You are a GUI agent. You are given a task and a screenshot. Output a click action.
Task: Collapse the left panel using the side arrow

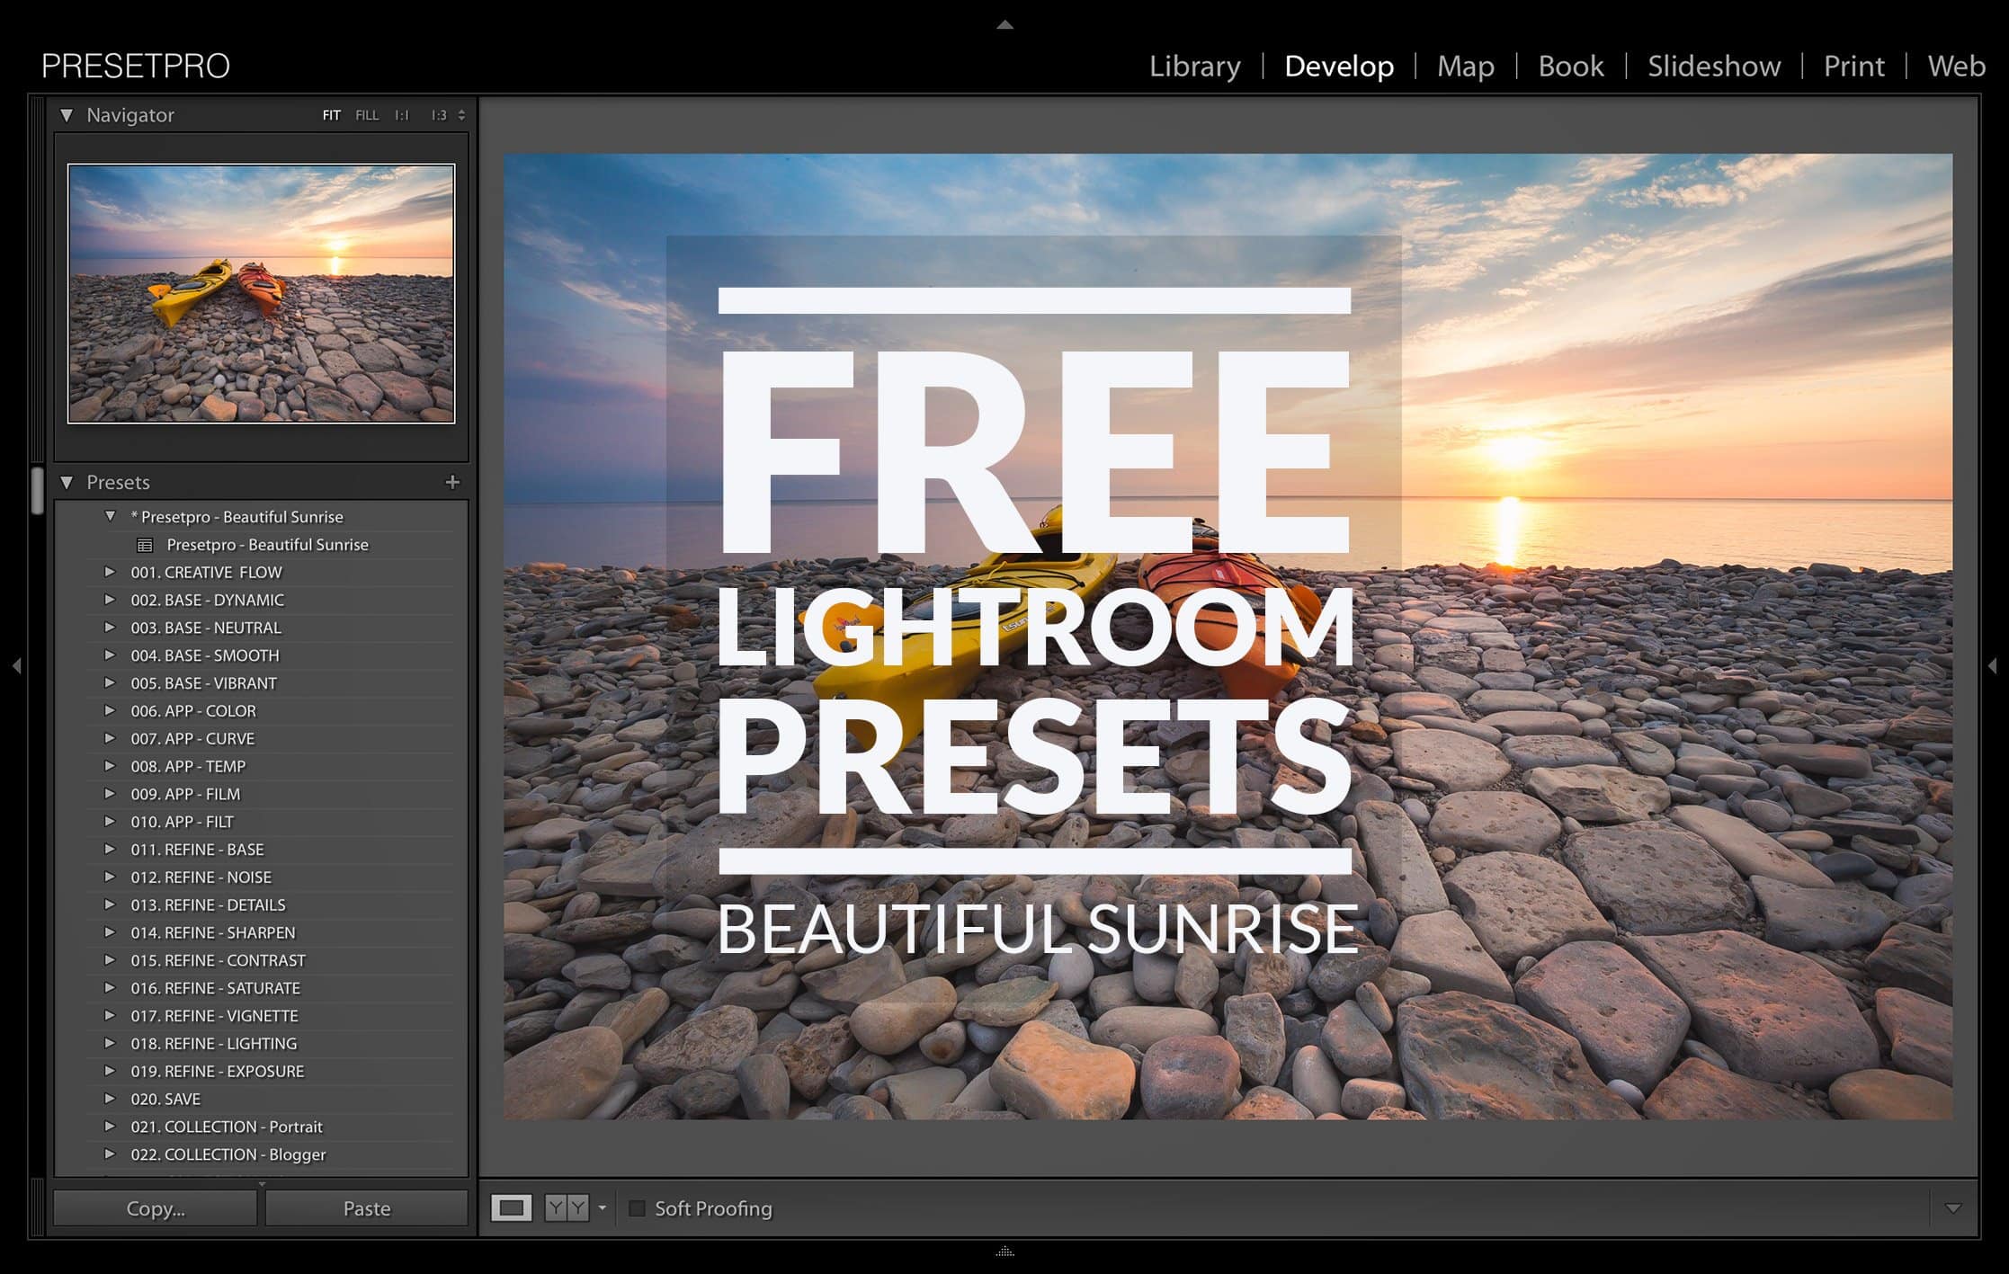(x=16, y=664)
